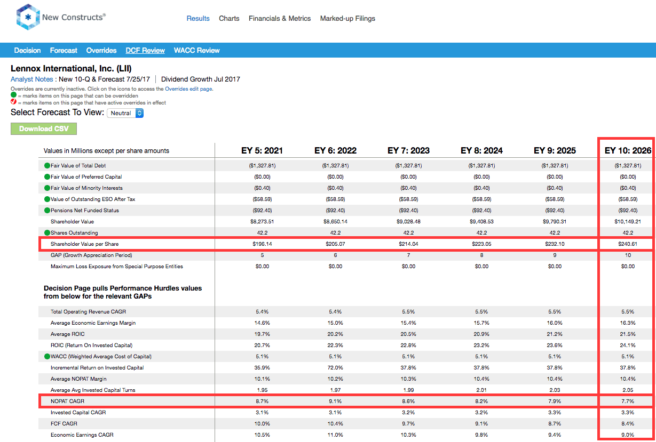Screen dimensions: 656x442
Task: Click the override icon for Pensions Net Funded Status
Action: pos(47,211)
